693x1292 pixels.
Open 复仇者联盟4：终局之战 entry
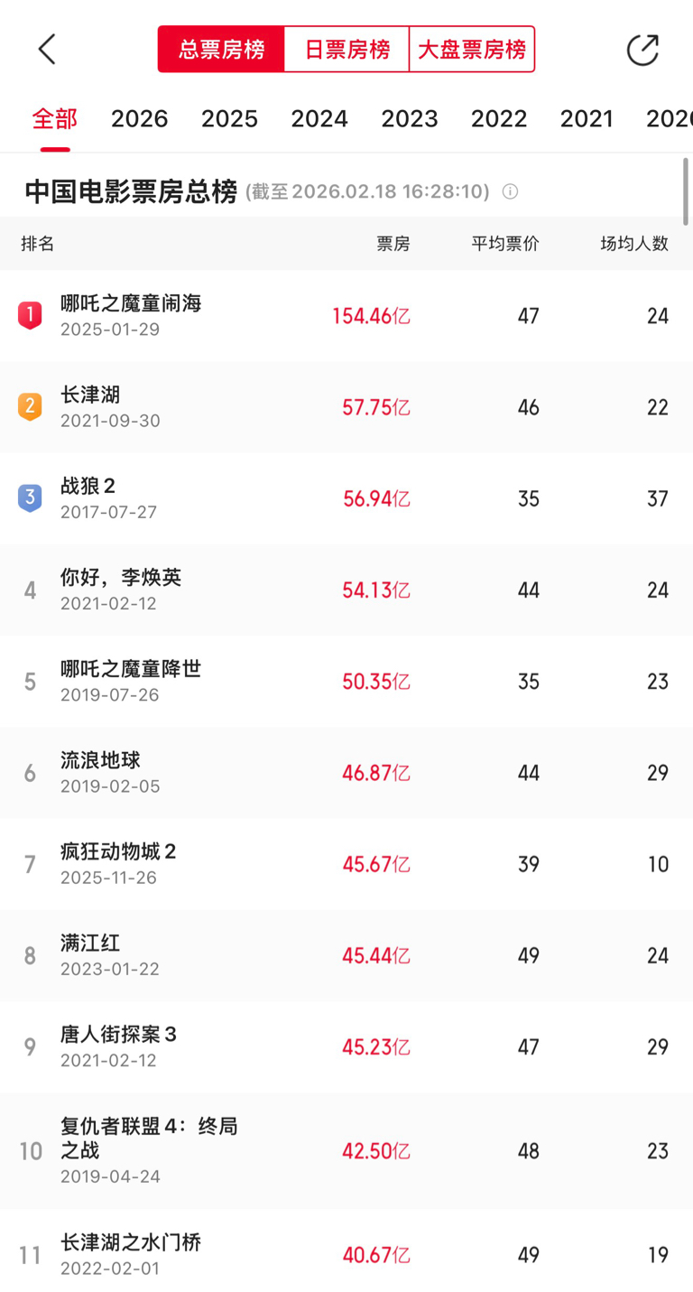click(x=148, y=1139)
